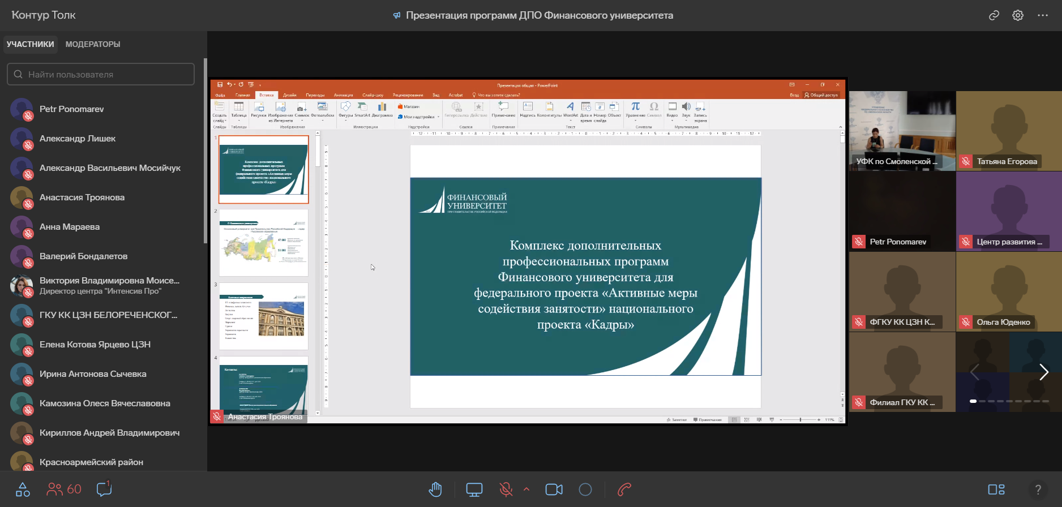
Task: Toggle the participants list showing 60 people
Action: point(64,489)
